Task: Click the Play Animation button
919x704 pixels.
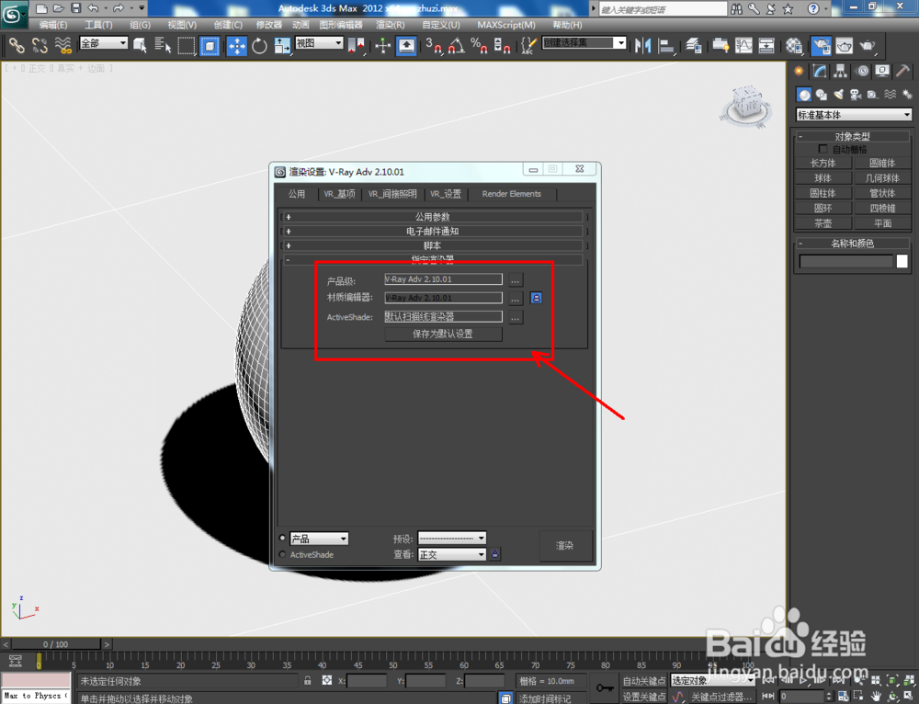Action: [803, 680]
